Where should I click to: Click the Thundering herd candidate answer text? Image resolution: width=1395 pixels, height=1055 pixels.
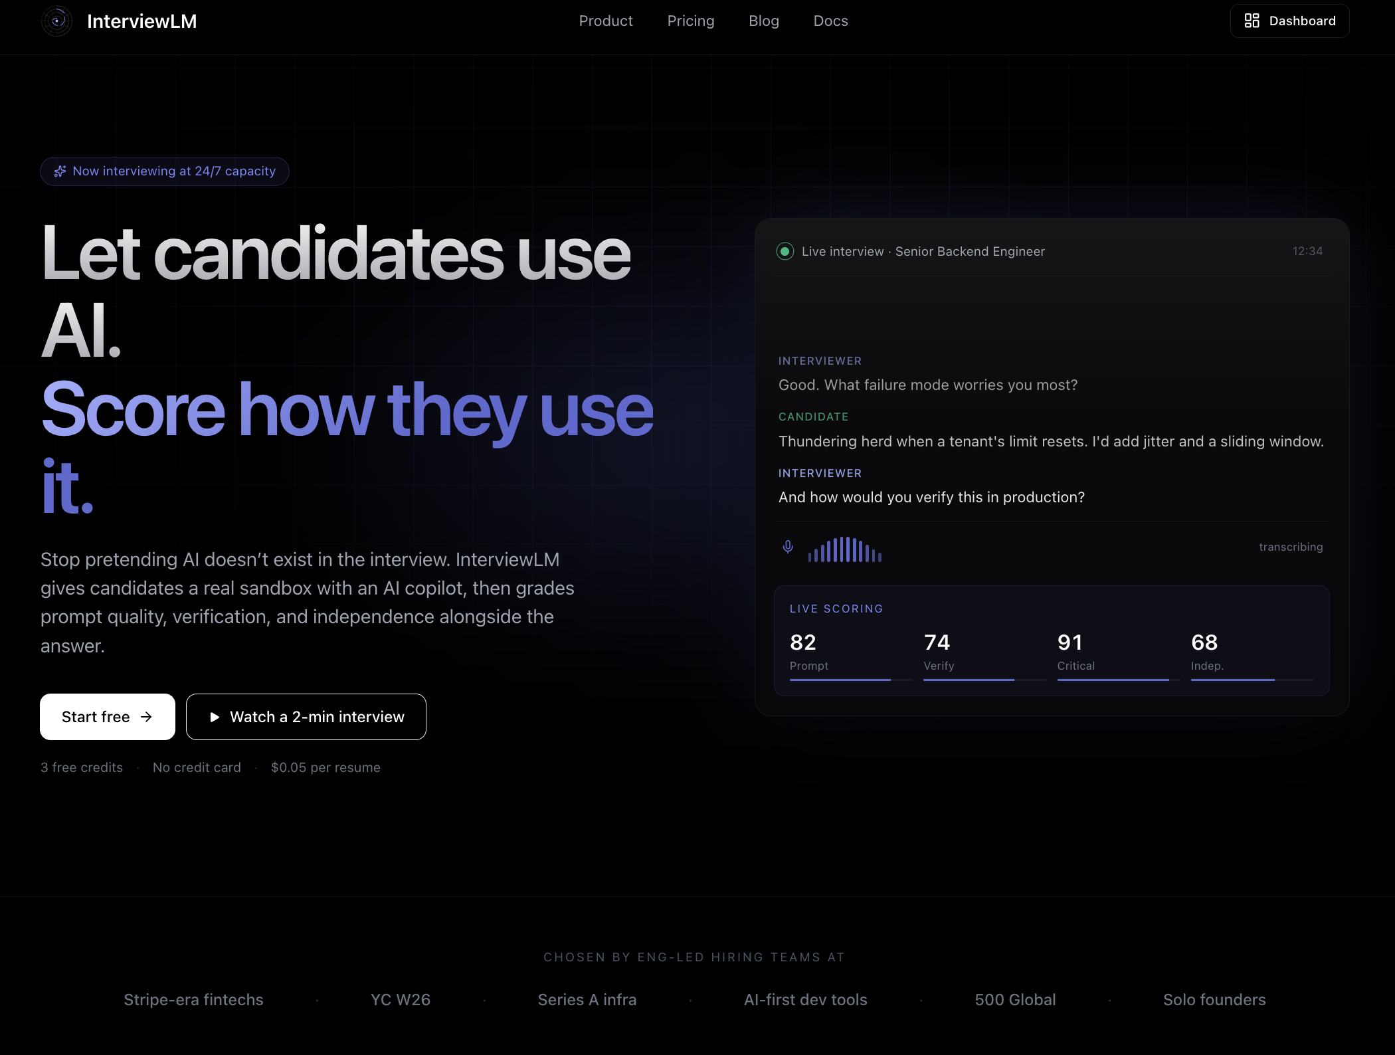[1051, 441]
